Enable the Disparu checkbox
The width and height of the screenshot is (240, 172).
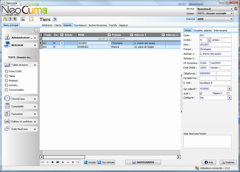pos(228,93)
